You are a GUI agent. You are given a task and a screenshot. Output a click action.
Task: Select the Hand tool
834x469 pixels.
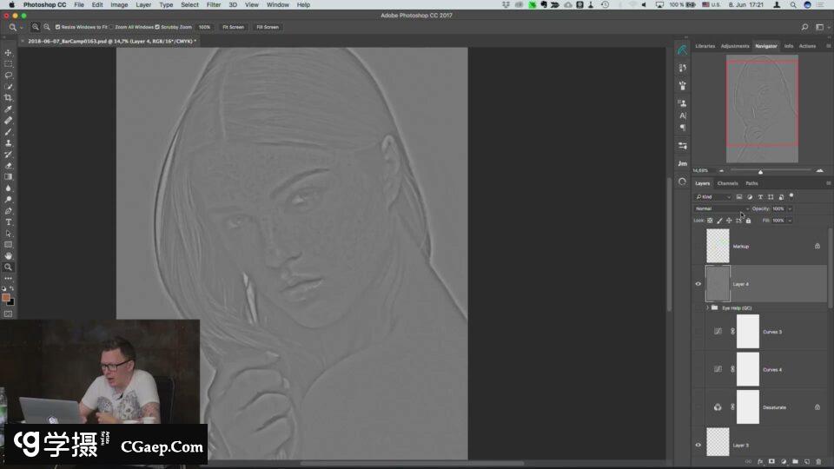tap(9, 256)
